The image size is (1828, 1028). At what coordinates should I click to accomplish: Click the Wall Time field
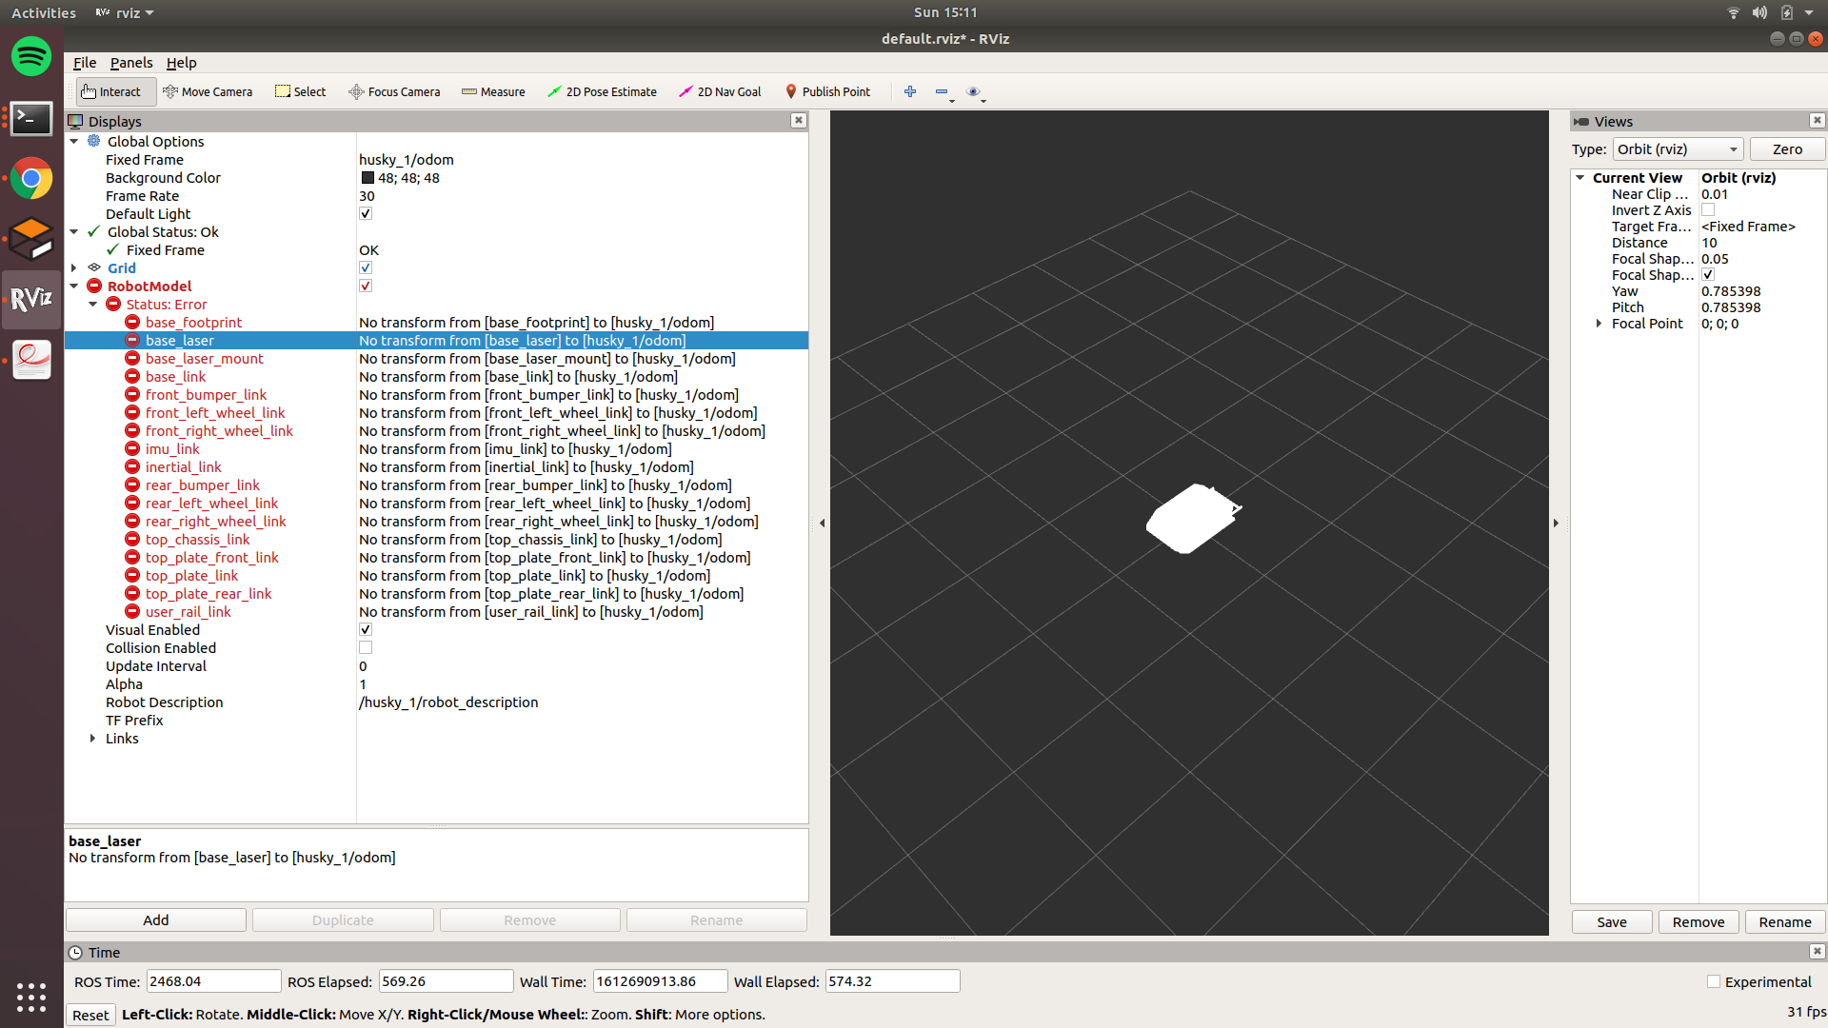click(661, 981)
